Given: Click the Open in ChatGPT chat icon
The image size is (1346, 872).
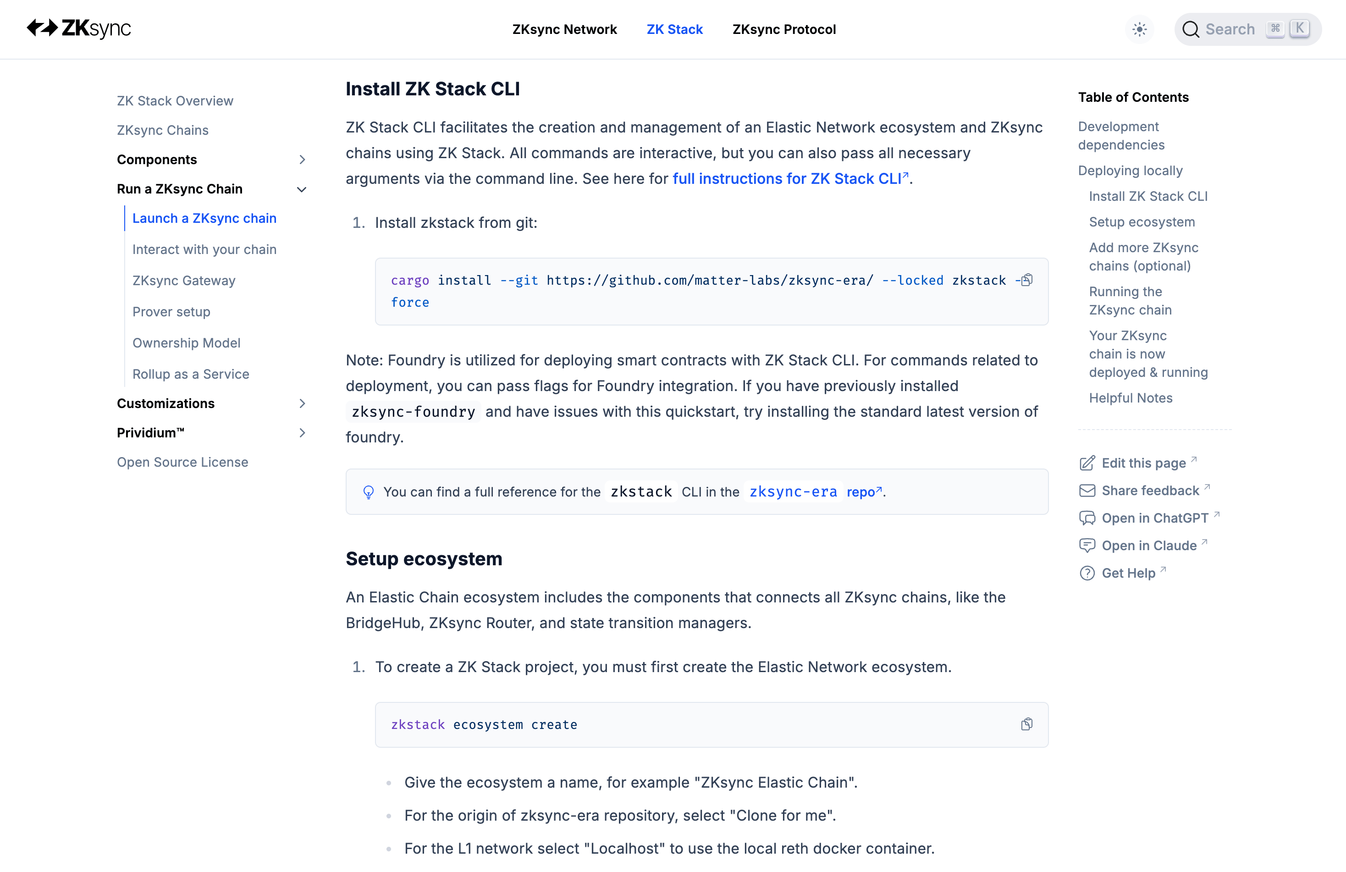Looking at the screenshot, I should click(1087, 518).
